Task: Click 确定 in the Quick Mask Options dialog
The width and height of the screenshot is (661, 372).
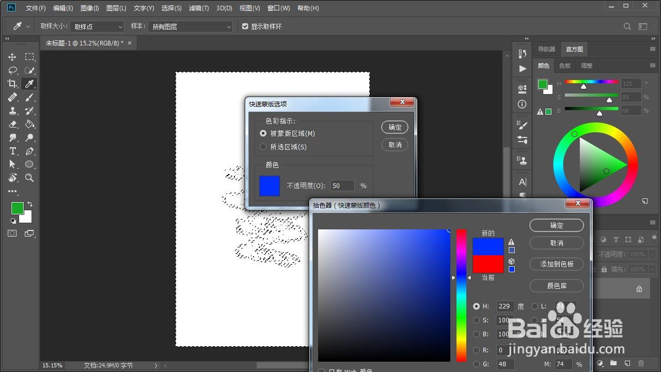Action: coord(395,127)
